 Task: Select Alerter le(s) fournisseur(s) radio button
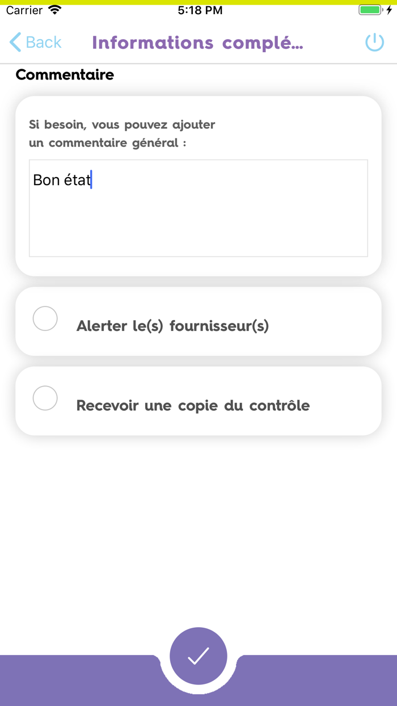tap(45, 318)
